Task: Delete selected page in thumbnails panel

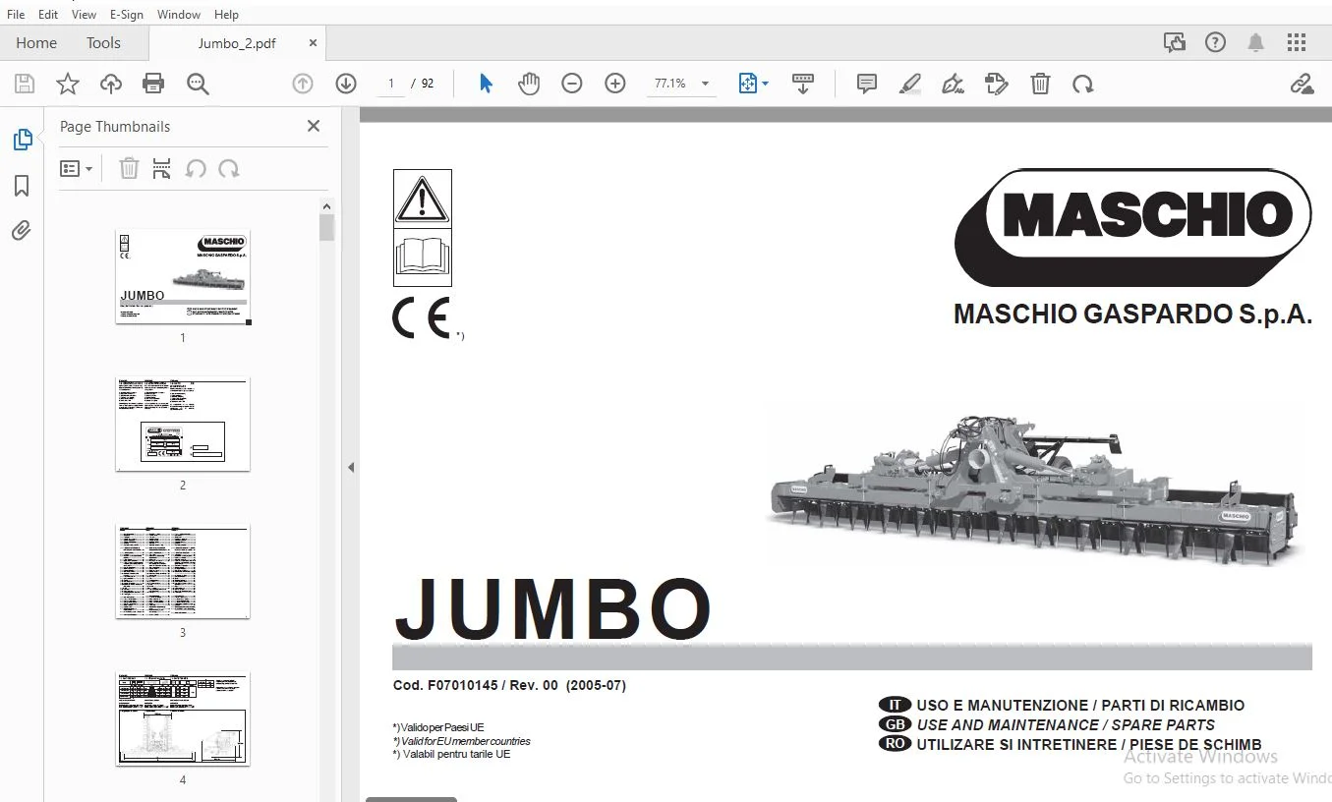Action: pos(129,169)
